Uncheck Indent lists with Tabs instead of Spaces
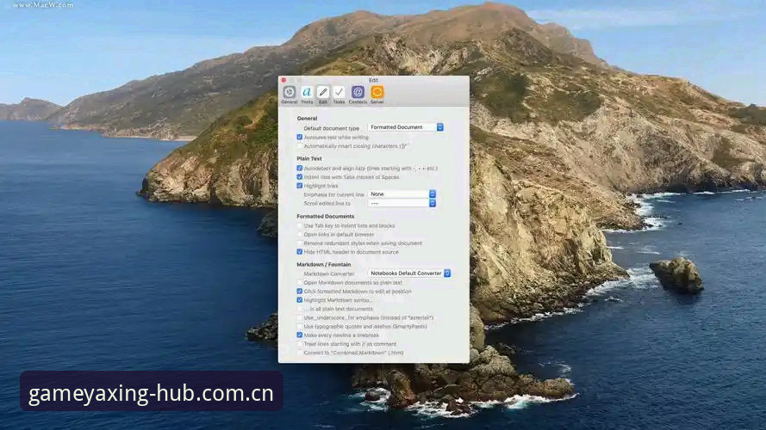766x430 pixels. pos(300,177)
